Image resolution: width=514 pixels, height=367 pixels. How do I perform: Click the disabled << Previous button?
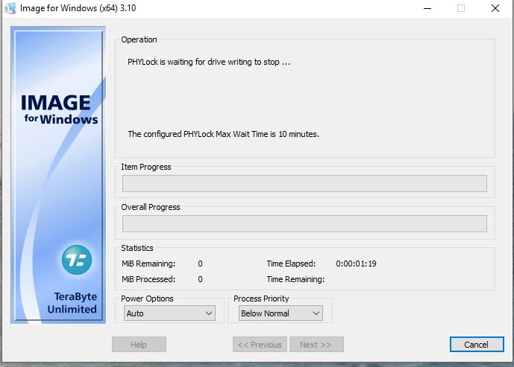click(260, 345)
